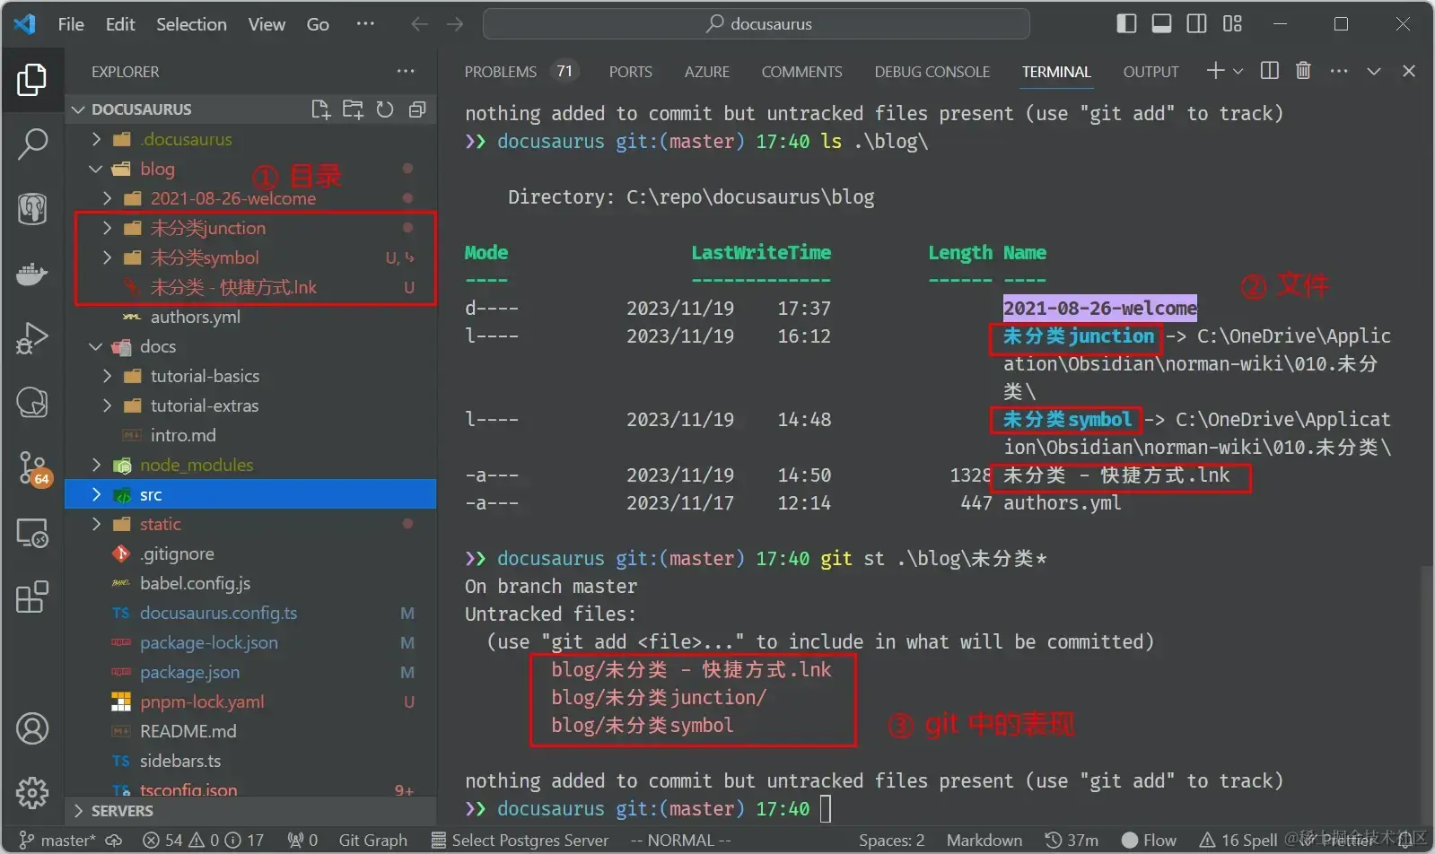Click Spaces: 2 indentation setting
The image size is (1435, 854).
click(891, 841)
